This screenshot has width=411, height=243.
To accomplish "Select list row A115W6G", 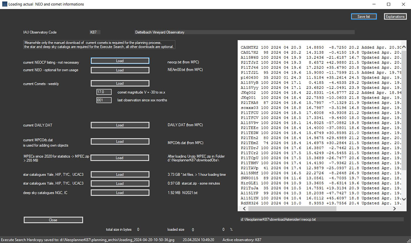I will pos(321,57).
